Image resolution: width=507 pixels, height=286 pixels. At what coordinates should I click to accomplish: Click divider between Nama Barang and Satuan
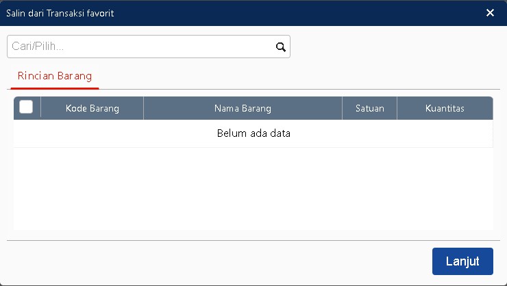342,108
